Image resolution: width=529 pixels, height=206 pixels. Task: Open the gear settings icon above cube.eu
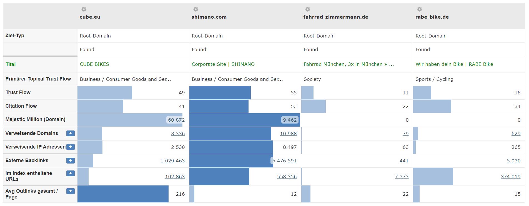click(x=84, y=9)
